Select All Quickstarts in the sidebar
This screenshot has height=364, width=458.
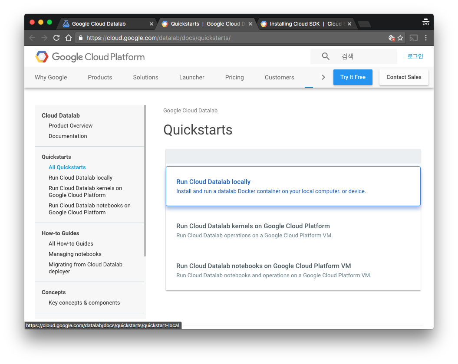click(x=67, y=167)
